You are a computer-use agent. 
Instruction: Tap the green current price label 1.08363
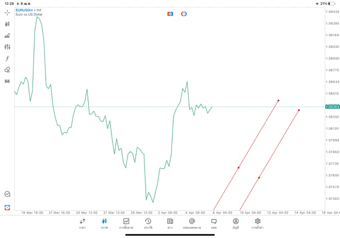tap(333, 107)
